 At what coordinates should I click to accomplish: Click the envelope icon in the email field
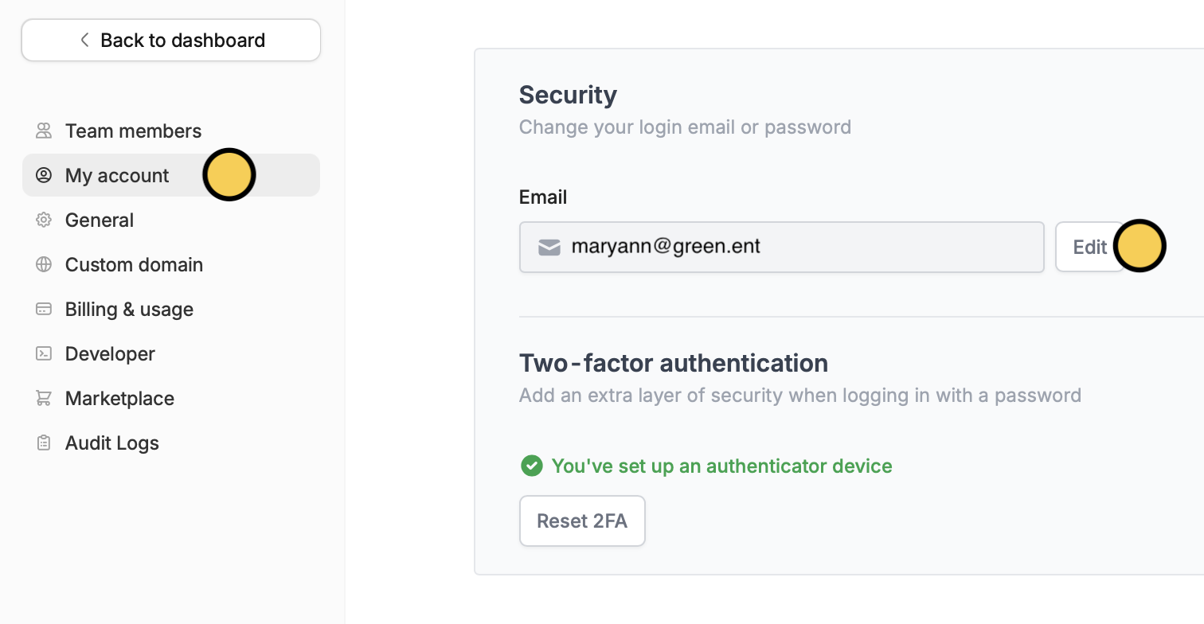click(x=549, y=247)
